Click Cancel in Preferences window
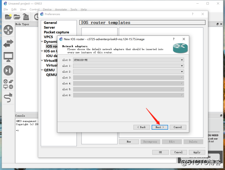The height and width of the screenshot is (170, 225). coord(179,152)
